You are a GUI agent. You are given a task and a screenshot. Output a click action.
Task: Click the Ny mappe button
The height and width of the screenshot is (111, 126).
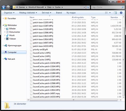point(71,13)
